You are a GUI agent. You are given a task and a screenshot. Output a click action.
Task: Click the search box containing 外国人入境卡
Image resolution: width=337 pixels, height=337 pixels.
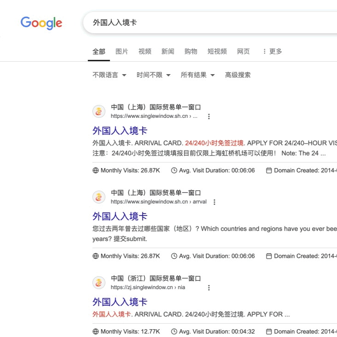pyautogui.click(x=210, y=23)
